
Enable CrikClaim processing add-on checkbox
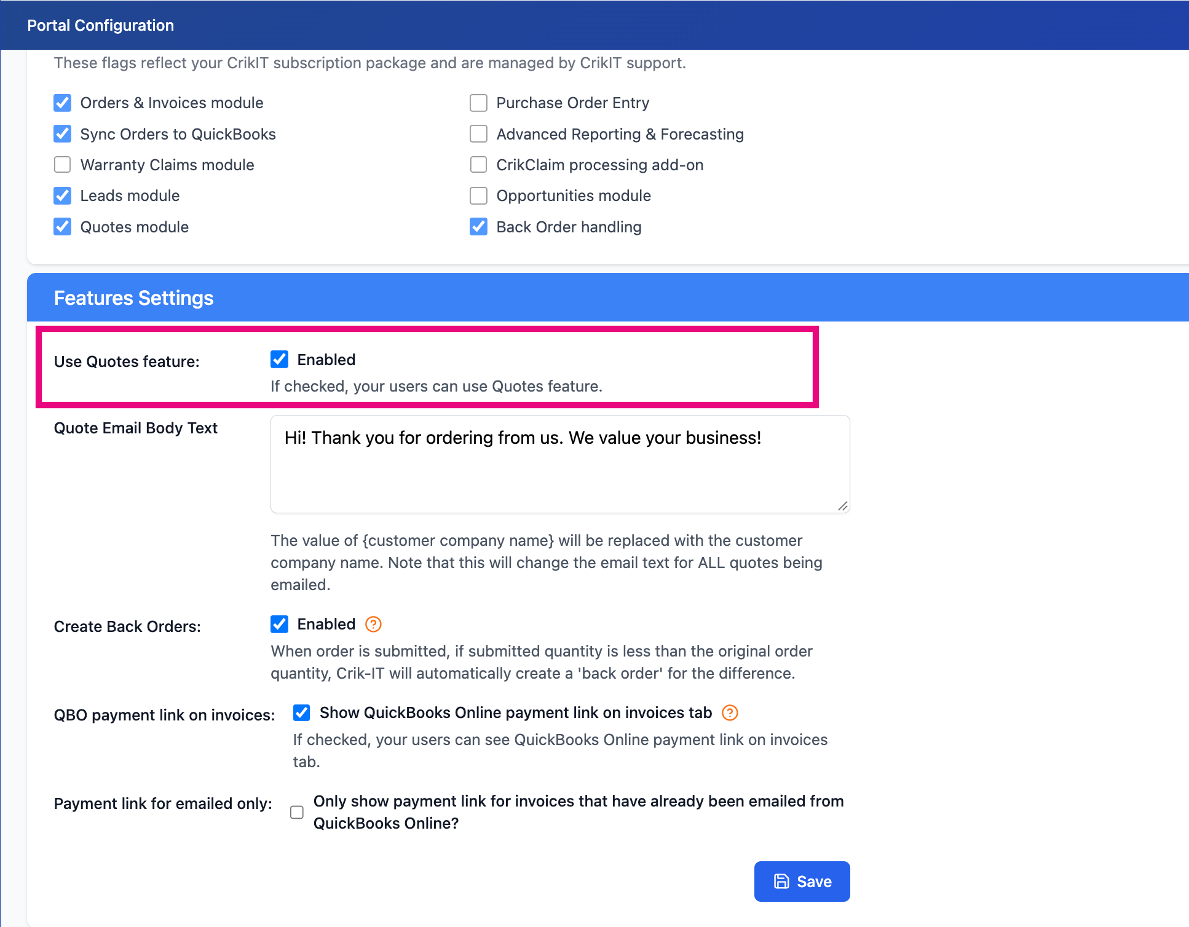coord(478,165)
